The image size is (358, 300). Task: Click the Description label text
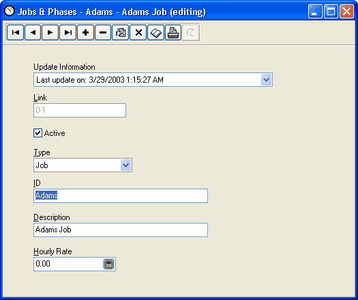coord(52,217)
